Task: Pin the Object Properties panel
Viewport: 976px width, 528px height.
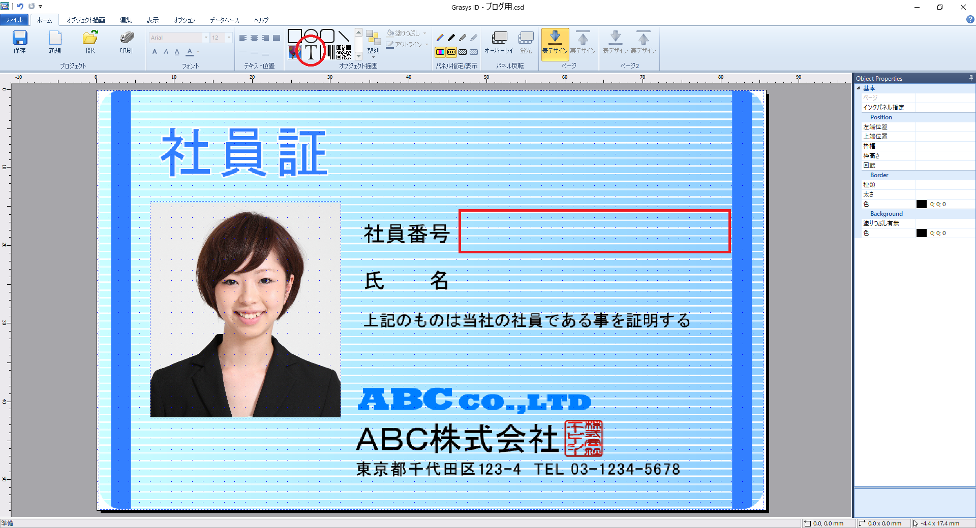Action: point(971,78)
